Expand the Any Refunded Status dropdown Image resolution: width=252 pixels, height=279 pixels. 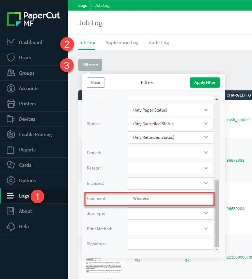coord(171,137)
